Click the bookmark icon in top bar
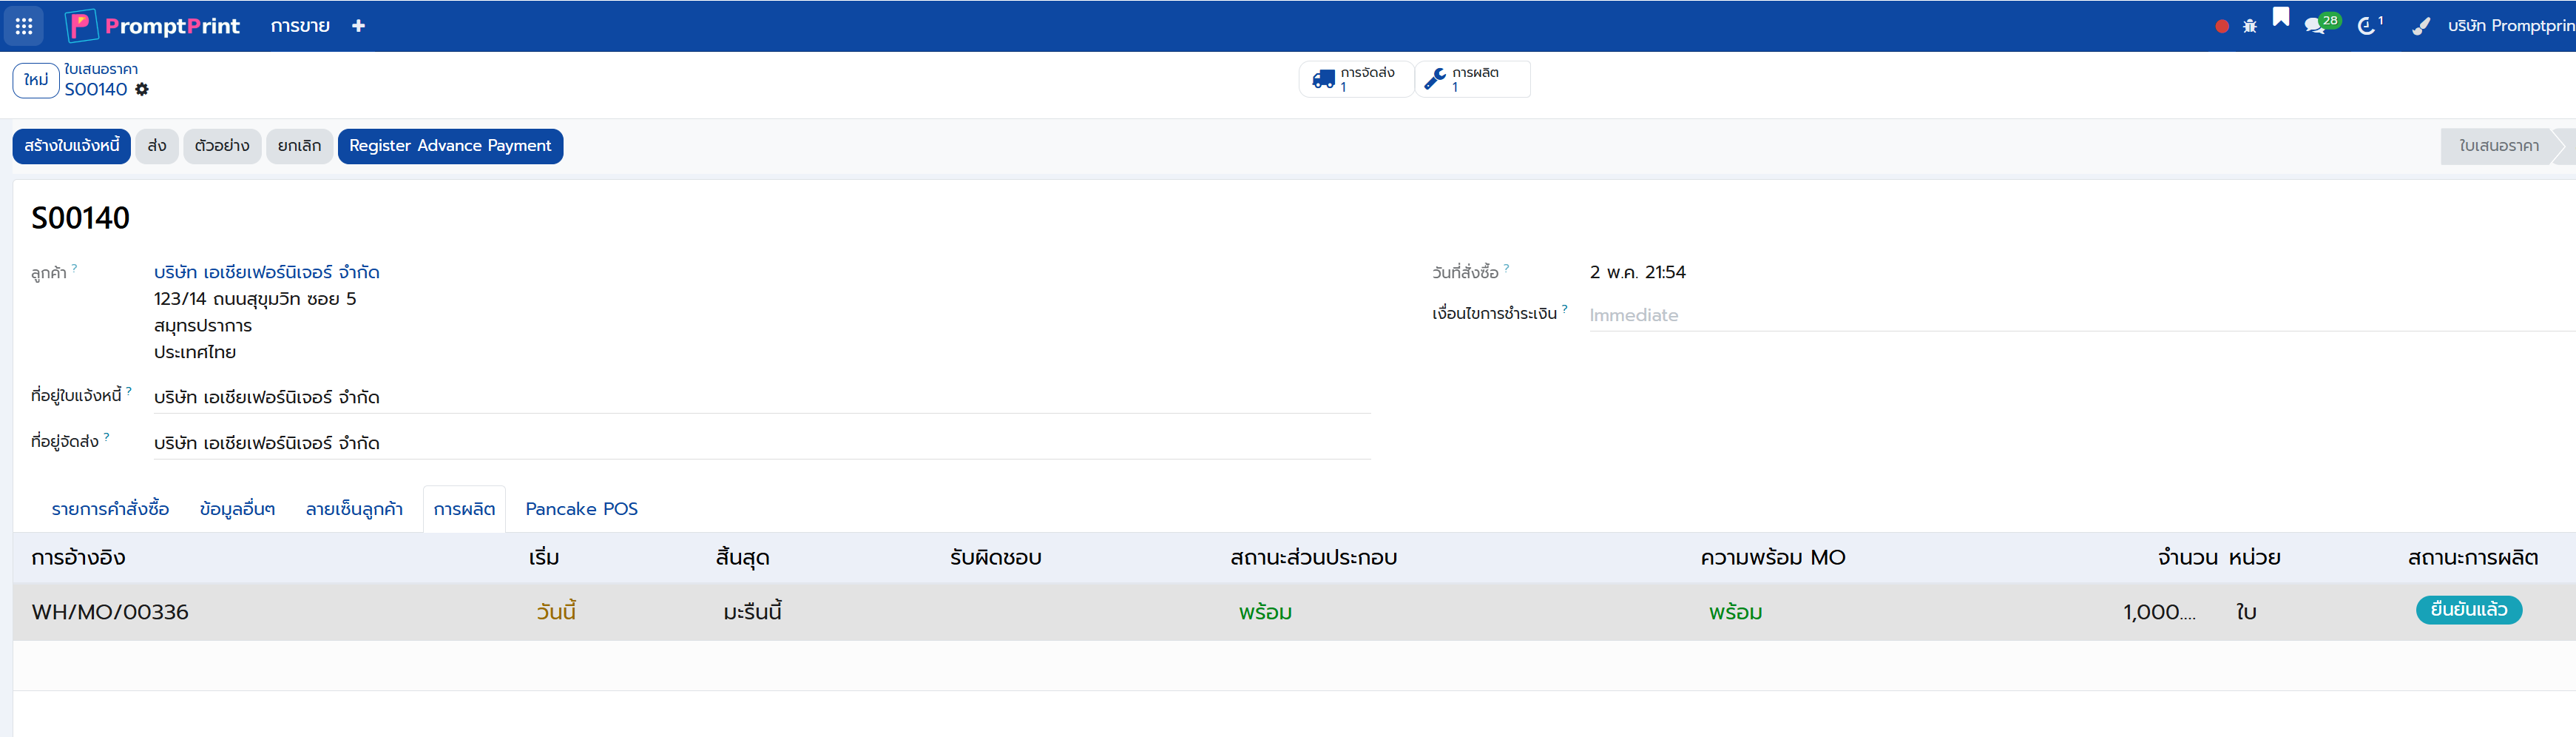 (2281, 17)
